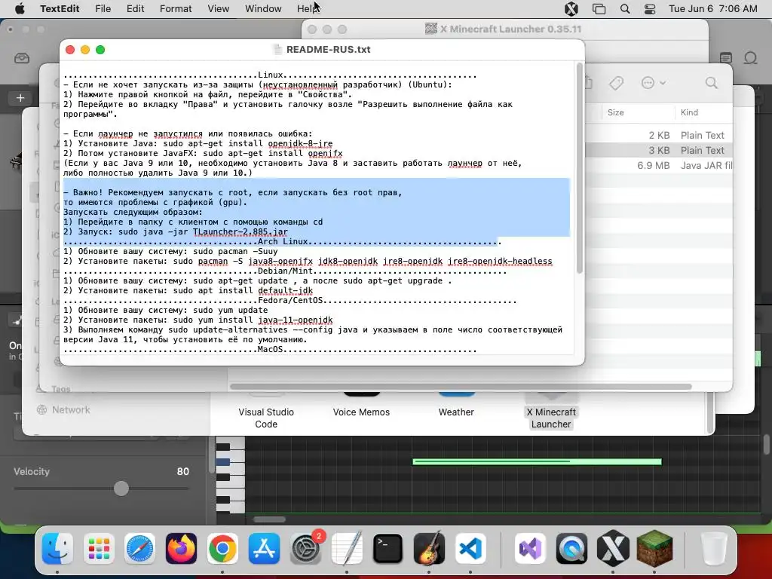The height and width of the screenshot is (579, 772).
Task: Open GarageBand Loop Browser icon
Action: (x=750, y=58)
